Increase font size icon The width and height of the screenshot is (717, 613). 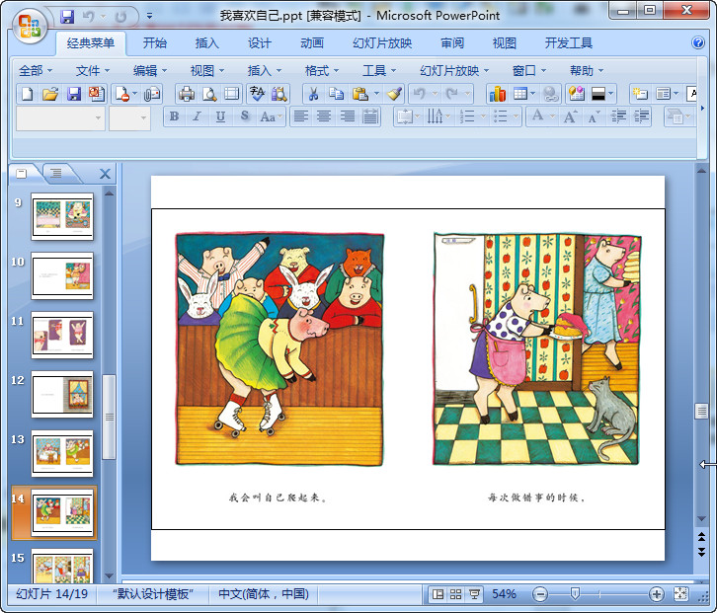(570, 116)
